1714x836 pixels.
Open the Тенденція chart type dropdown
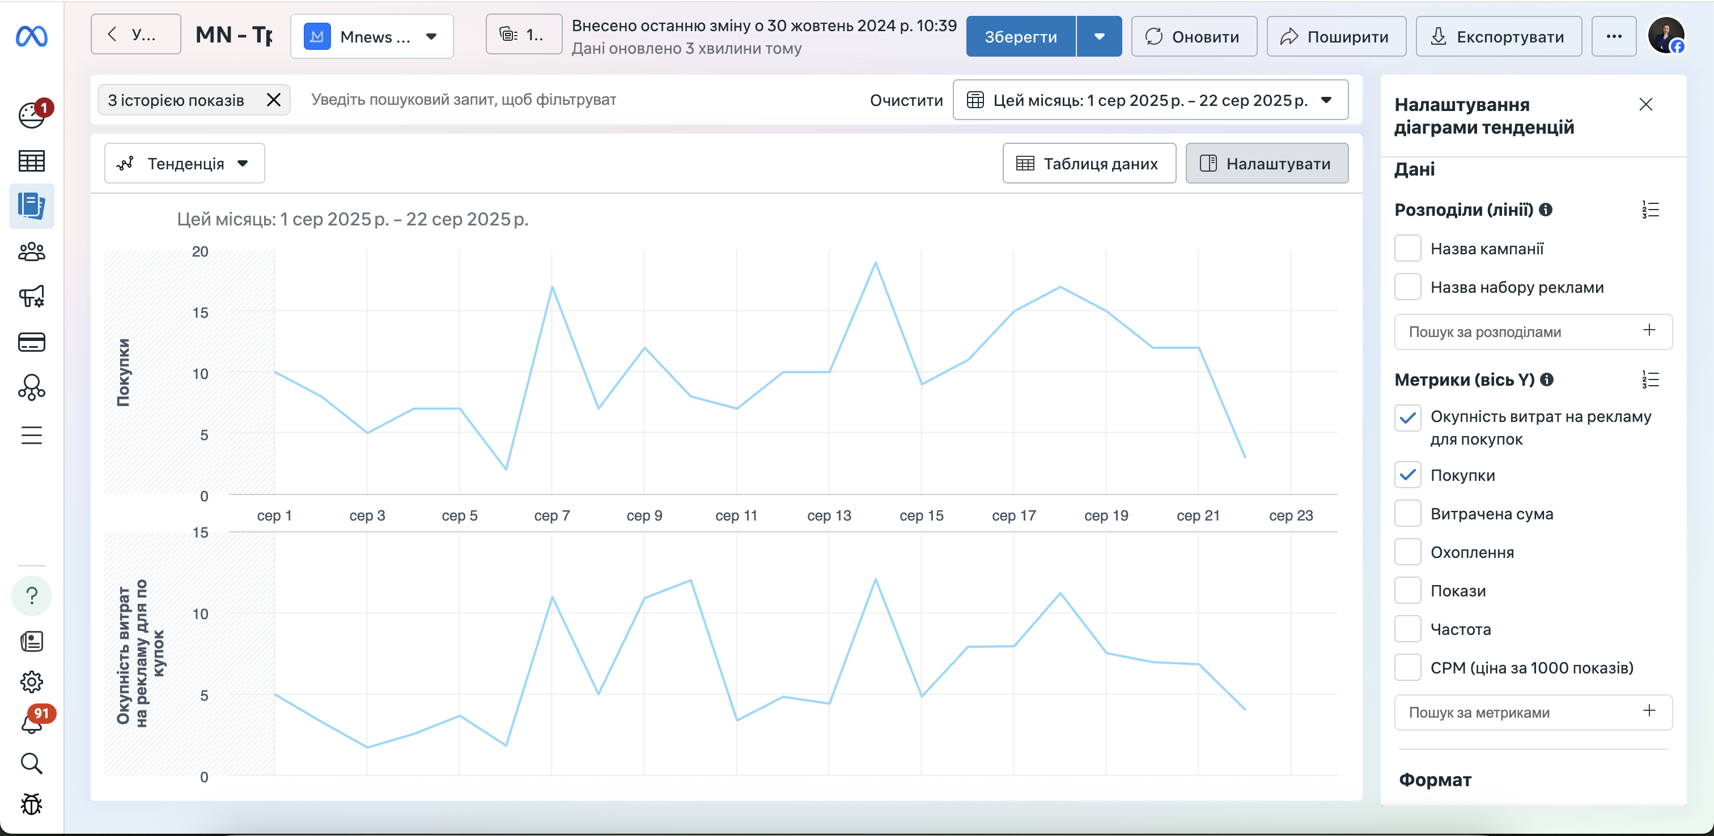[x=184, y=164]
